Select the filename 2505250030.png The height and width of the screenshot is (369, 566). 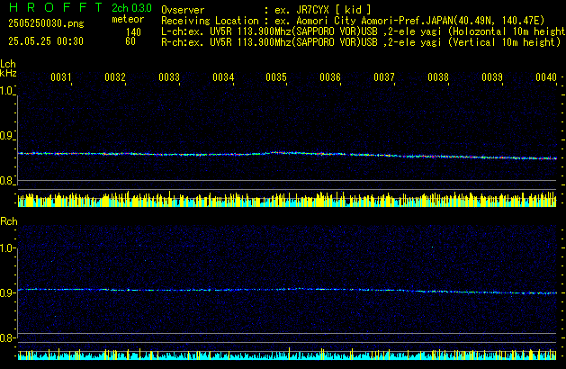pyautogui.click(x=46, y=23)
